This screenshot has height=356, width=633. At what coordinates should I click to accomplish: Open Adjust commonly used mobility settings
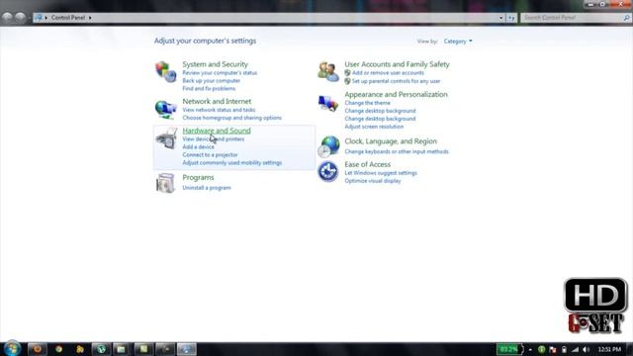click(232, 162)
